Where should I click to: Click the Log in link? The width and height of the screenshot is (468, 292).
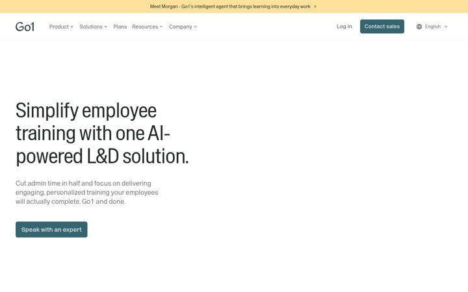[x=344, y=26]
